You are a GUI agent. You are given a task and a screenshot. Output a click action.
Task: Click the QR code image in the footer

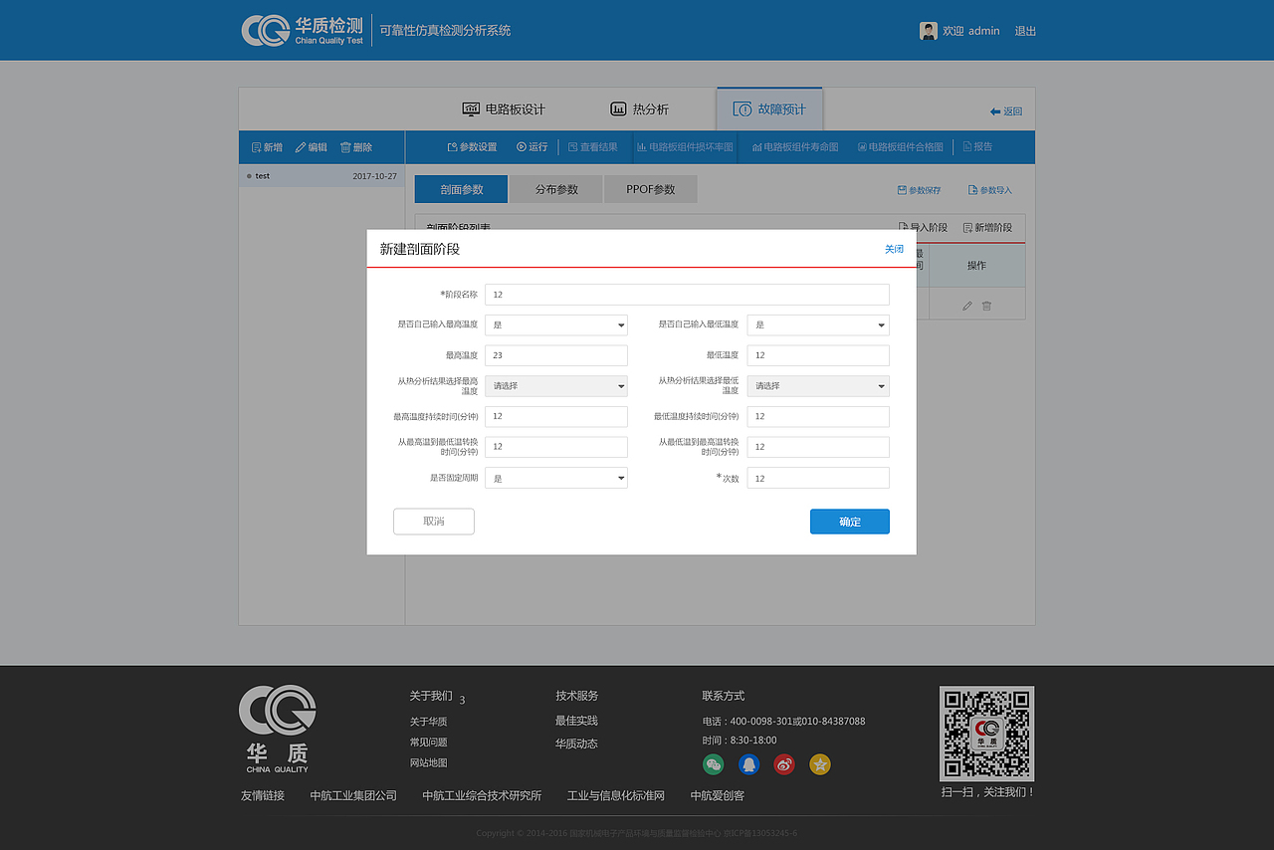[986, 734]
